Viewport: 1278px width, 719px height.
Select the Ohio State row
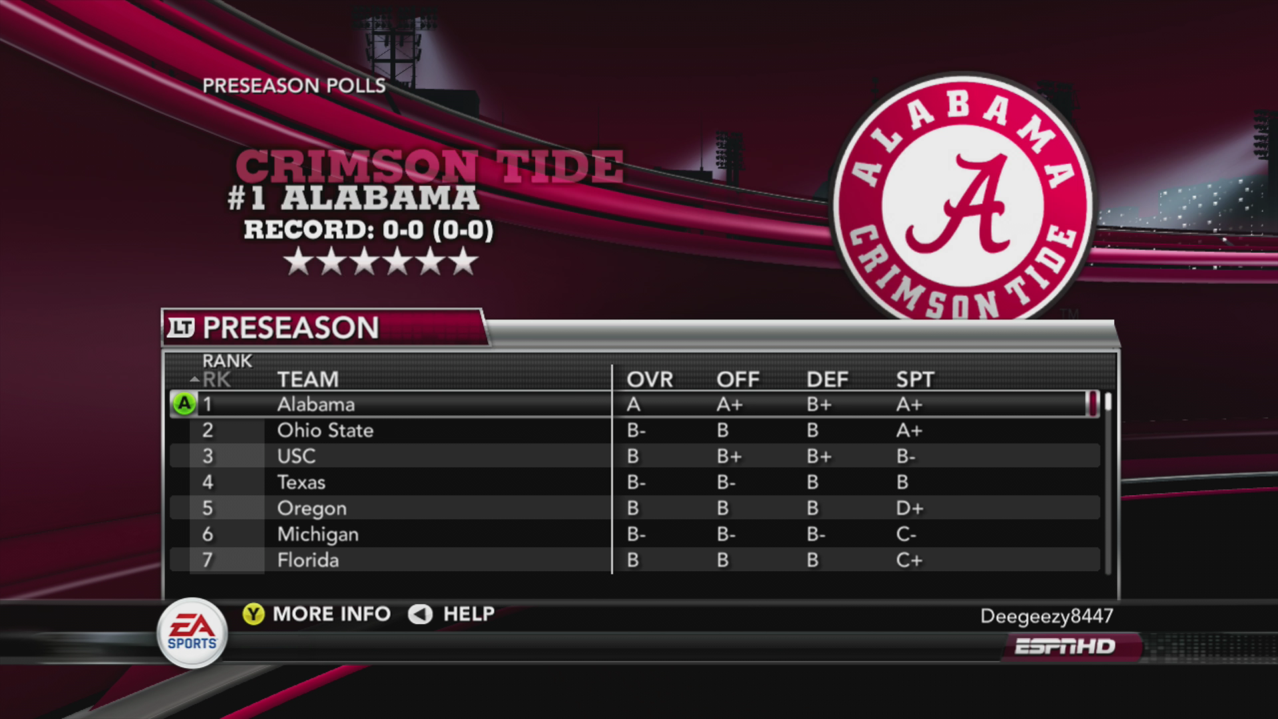click(635, 430)
